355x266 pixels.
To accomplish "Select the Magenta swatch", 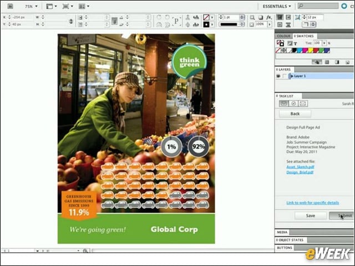I will 305,50.
